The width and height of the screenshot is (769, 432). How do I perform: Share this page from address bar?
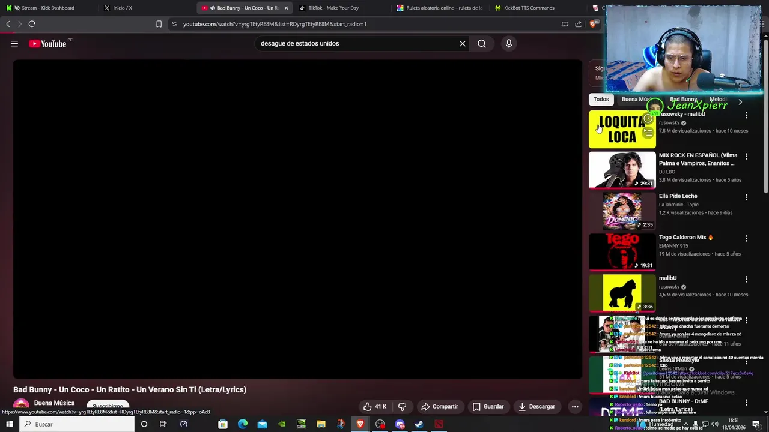point(578,24)
